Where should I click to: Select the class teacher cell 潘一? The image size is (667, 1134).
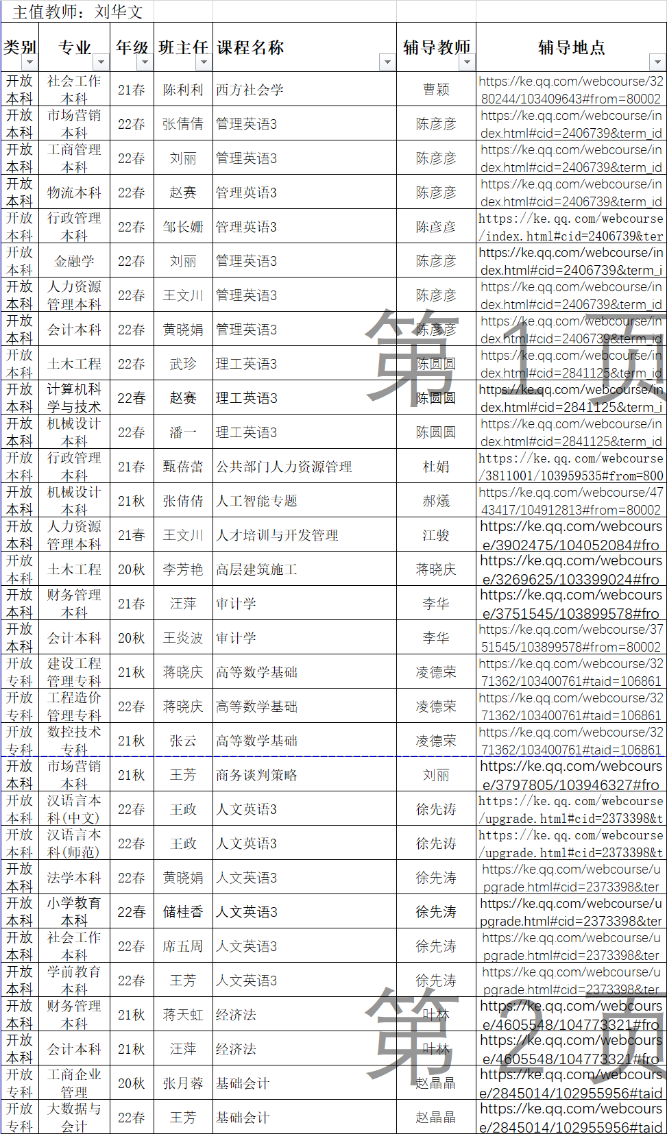183,432
